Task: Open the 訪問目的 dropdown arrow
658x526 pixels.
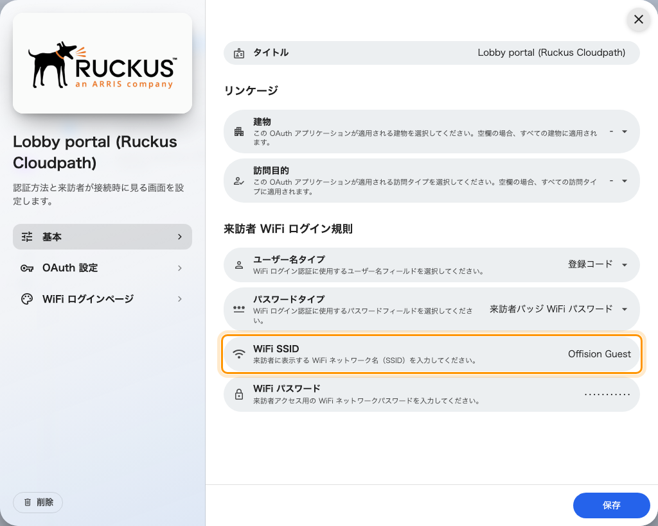Action: coord(625,181)
